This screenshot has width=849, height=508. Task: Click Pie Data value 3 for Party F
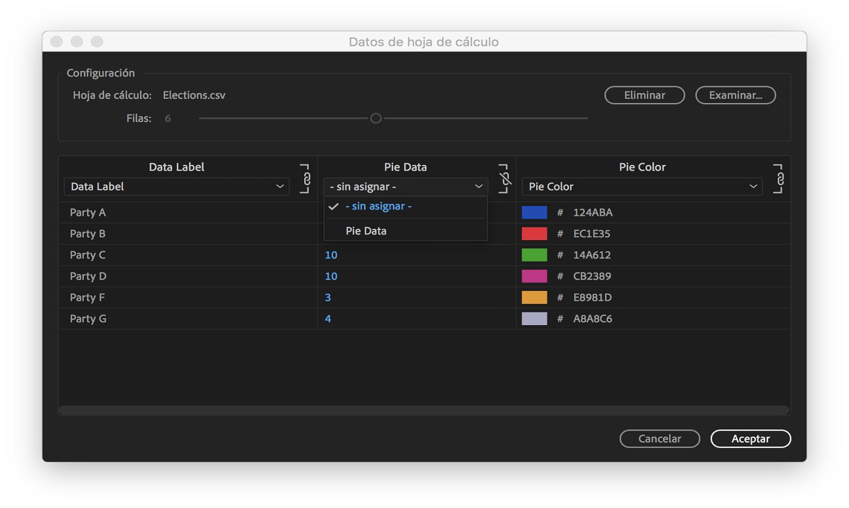pos(328,297)
